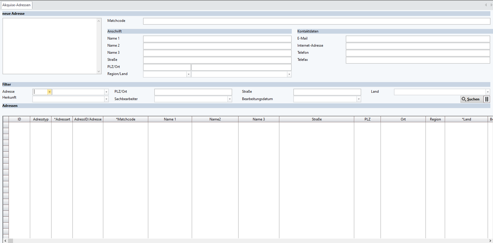Open the Sachbearbeiter dropdown list
The image size is (493, 243).
[230, 99]
